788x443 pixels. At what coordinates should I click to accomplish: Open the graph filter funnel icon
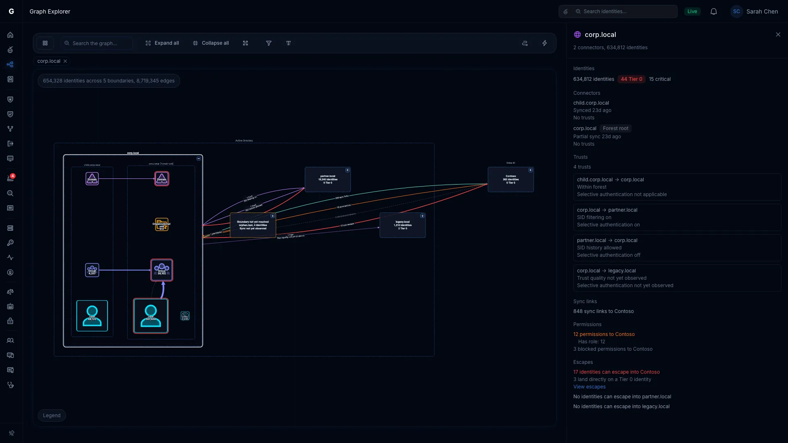(269, 43)
